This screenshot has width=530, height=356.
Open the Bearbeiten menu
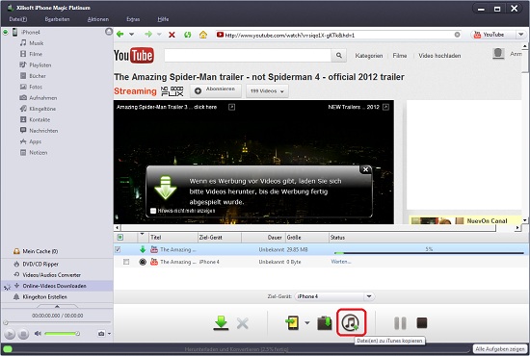point(57,19)
